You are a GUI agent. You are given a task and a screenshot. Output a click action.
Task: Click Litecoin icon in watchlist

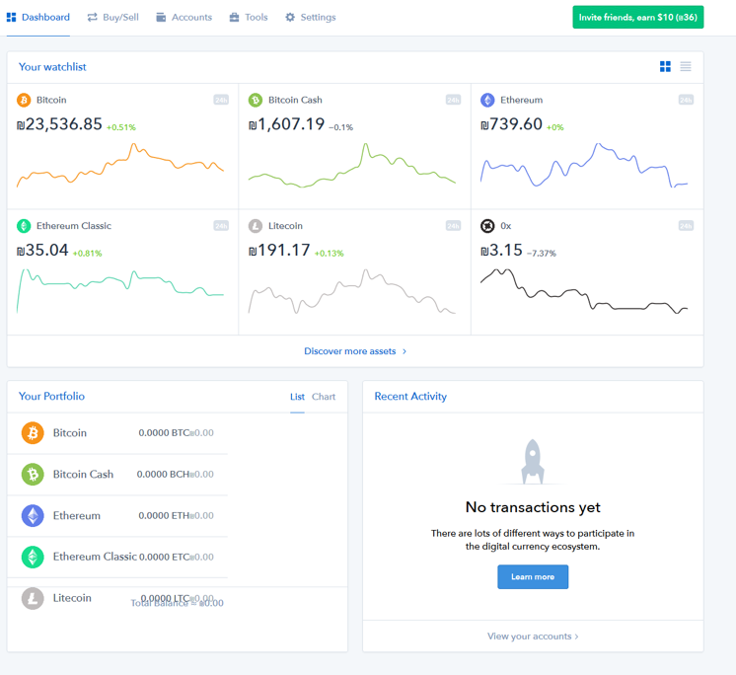pos(256,226)
